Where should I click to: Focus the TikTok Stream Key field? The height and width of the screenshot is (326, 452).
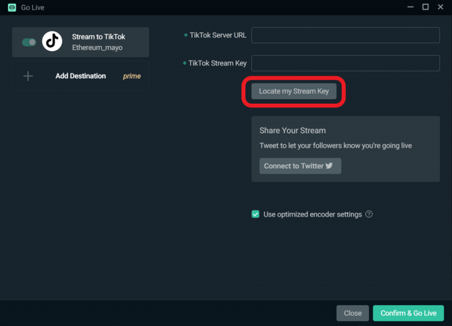pos(345,63)
